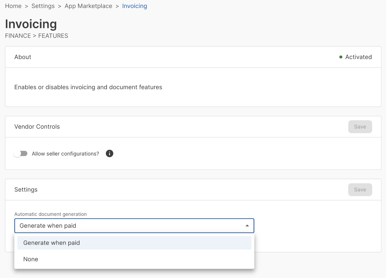
Task: Click the 'Allow seller configurations?' label text
Action: [x=65, y=154]
